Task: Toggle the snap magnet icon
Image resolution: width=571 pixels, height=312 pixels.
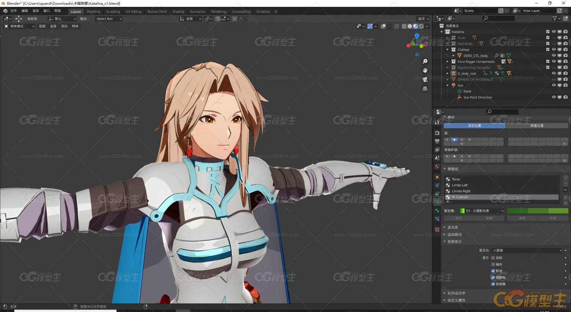Action: [218, 19]
